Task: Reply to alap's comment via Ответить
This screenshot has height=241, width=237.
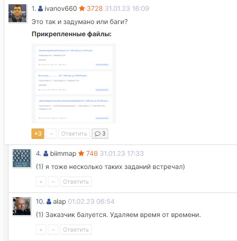Action: (76, 230)
